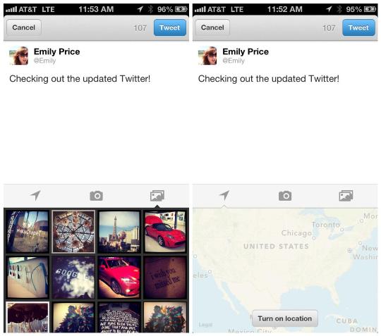Image resolution: width=381 pixels, height=336 pixels.
Task: Open camera icon on the right screen toolbar
Action: click(285, 196)
